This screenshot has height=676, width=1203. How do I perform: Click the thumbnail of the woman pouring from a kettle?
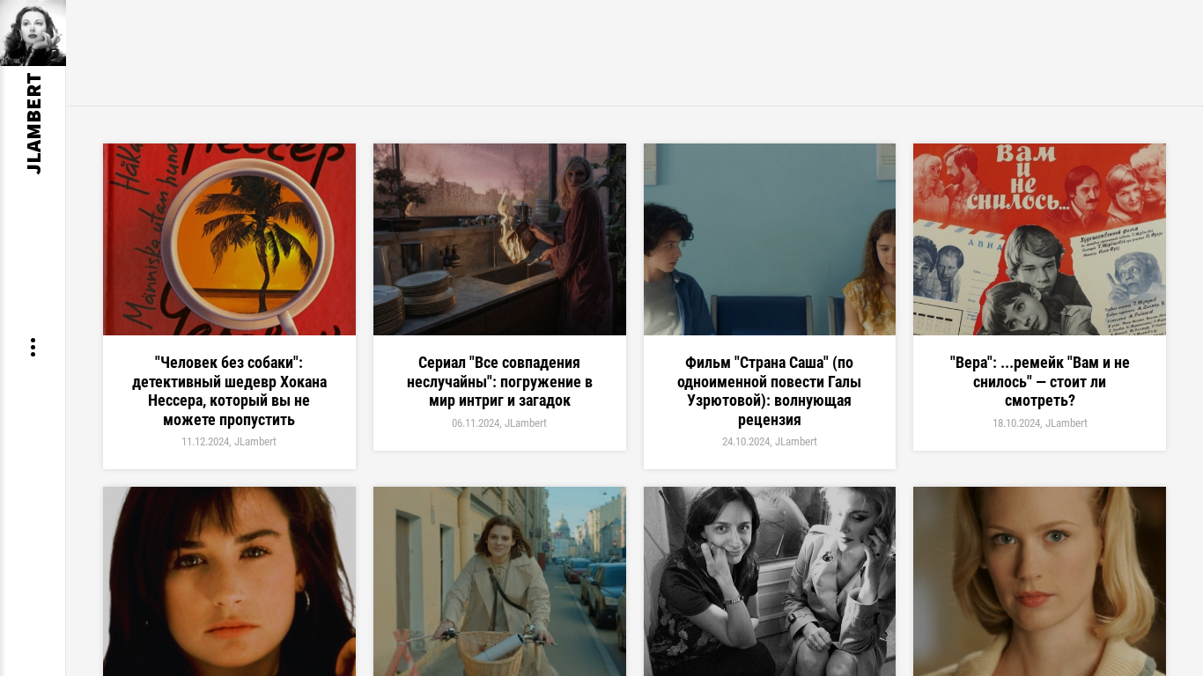tap(499, 239)
